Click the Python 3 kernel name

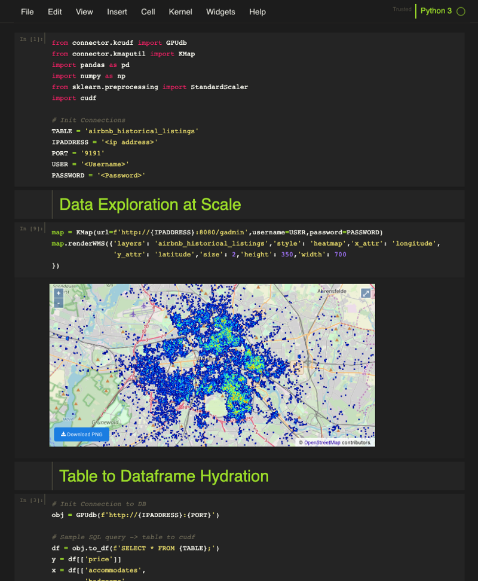click(436, 11)
